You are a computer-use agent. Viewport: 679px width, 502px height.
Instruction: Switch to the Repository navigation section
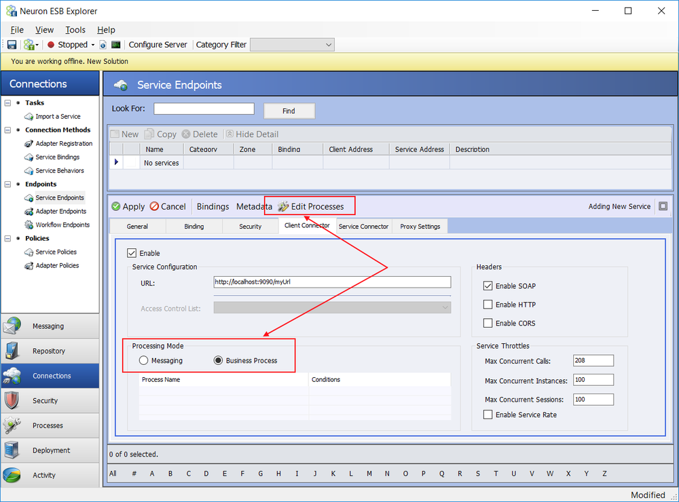tap(50, 351)
